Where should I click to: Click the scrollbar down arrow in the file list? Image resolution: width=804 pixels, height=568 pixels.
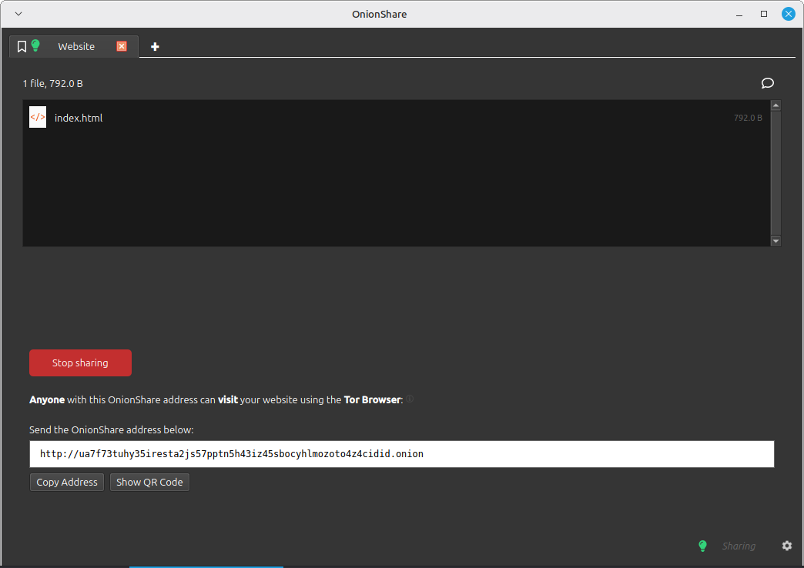click(x=776, y=241)
